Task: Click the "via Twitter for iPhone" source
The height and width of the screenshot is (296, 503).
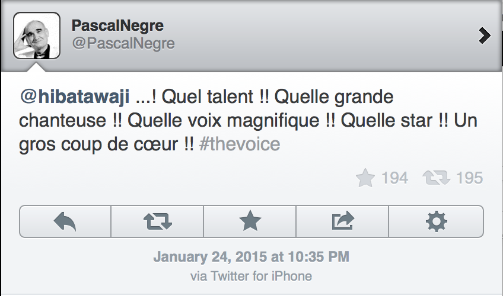Action: [x=251, y=276]
